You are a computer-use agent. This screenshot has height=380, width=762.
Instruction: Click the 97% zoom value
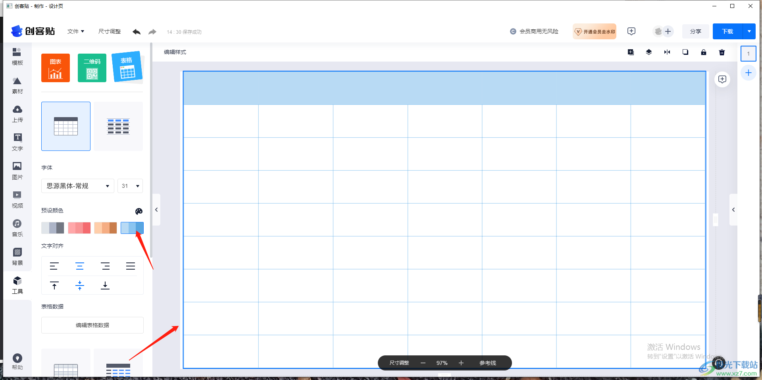(x=442, y=363)
